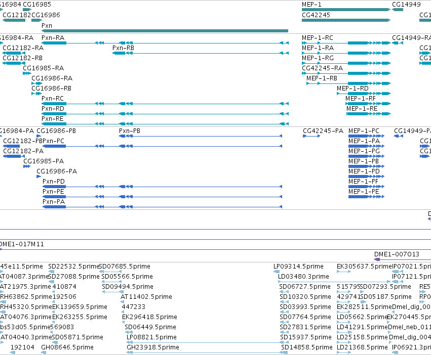Click the CG12182 gene label
The image size is (431, 355).
17,15
